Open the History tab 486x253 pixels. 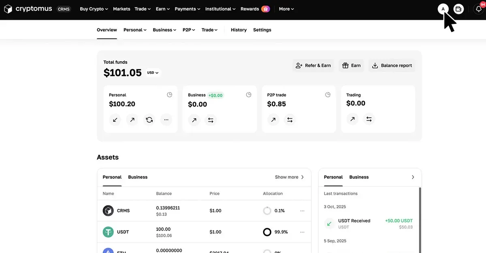pos(239,30)
